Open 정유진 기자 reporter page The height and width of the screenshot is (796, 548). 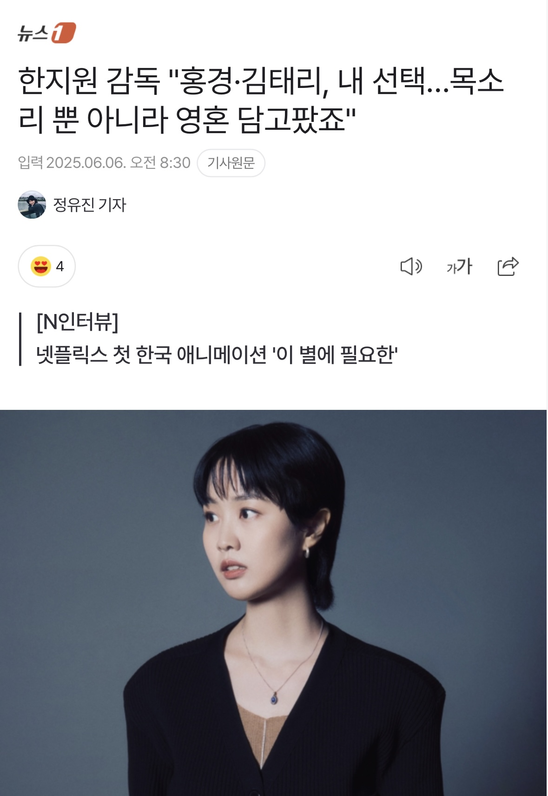click(90, 205)
